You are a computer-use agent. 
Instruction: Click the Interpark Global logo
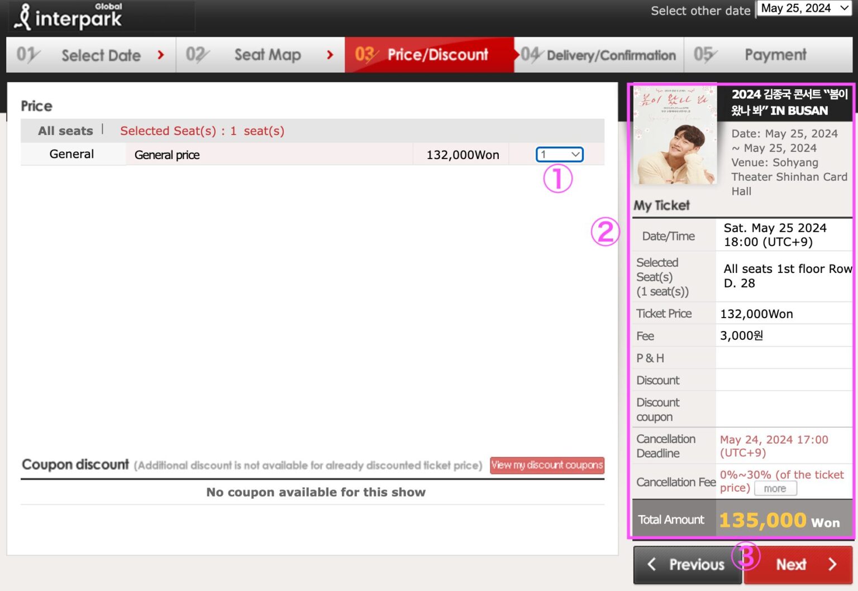tap(69, 17)
